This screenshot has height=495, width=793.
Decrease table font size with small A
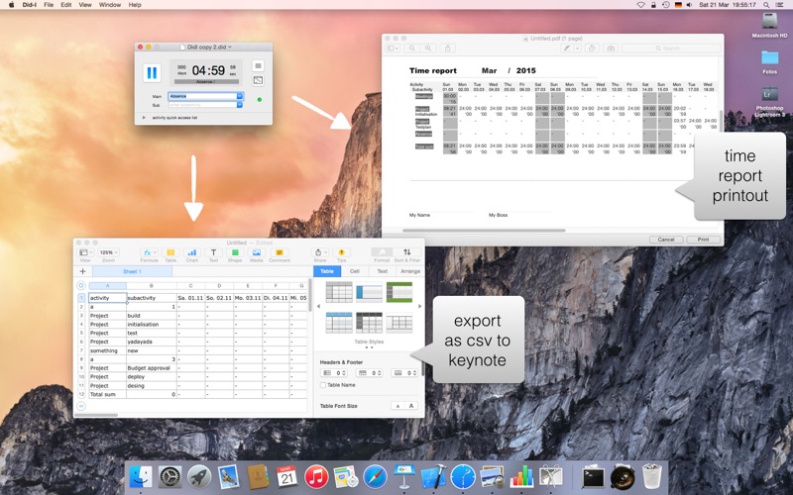pos(398,406)
